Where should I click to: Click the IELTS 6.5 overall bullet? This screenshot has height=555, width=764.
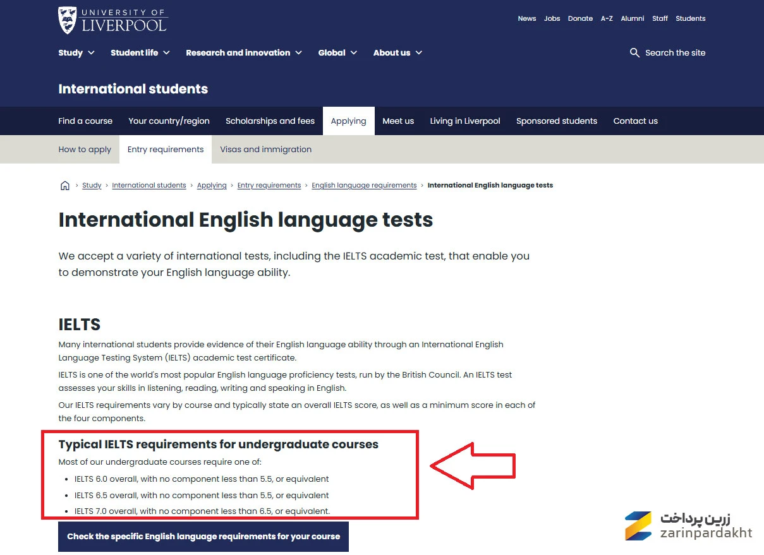pos(202,495)
